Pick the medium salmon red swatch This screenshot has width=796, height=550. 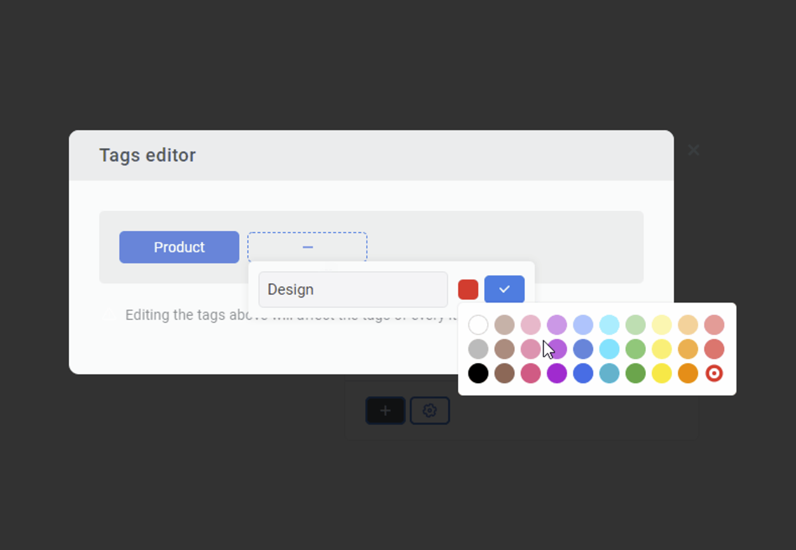pyautogui.click(x=714, y=349)
